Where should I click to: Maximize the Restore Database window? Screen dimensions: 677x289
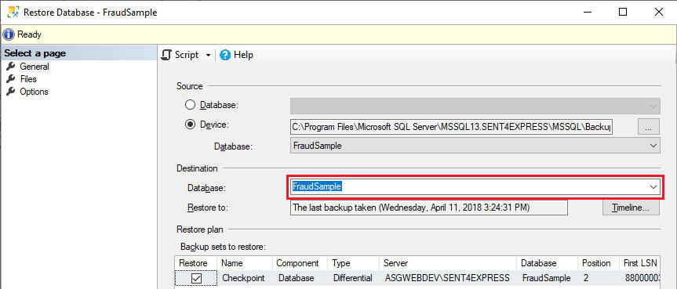pos(623,12)
